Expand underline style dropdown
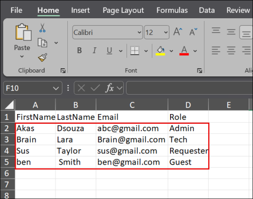 click(121, 51)
